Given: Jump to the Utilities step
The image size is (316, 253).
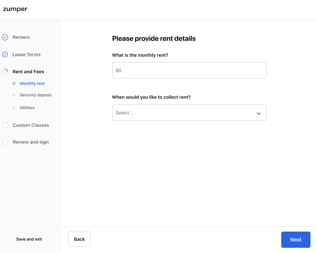Looking at the screenshot, I should point(27,108).
